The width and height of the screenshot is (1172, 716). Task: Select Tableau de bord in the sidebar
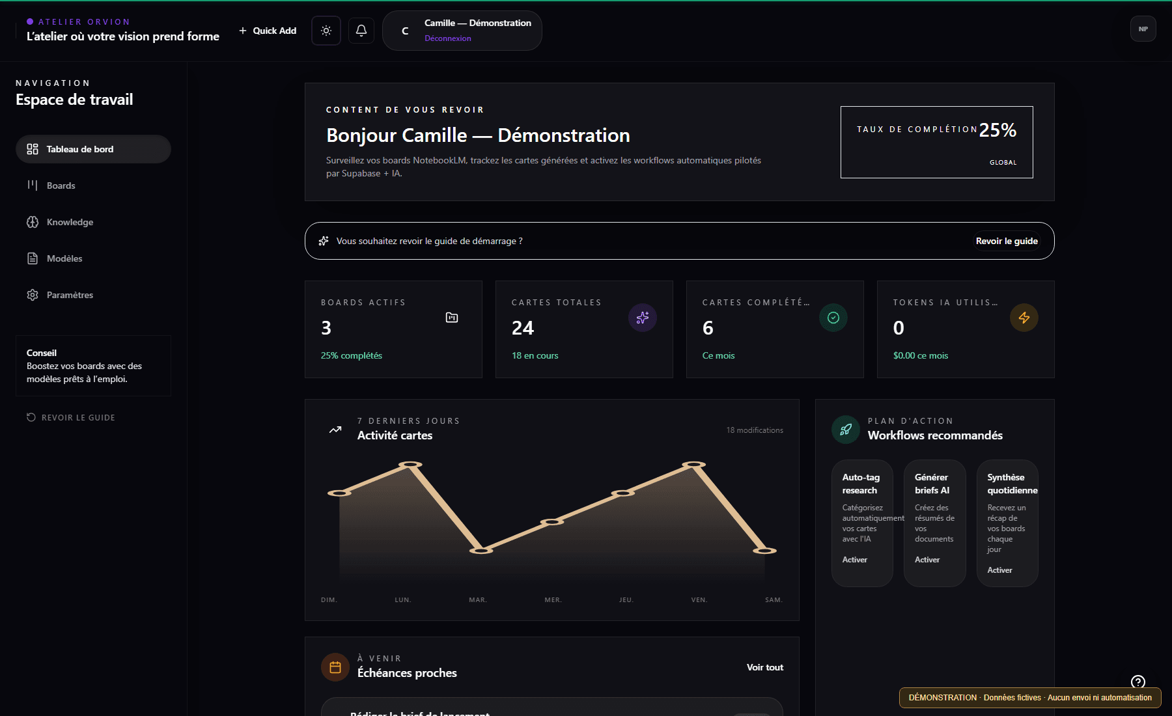tap(93, 149)
